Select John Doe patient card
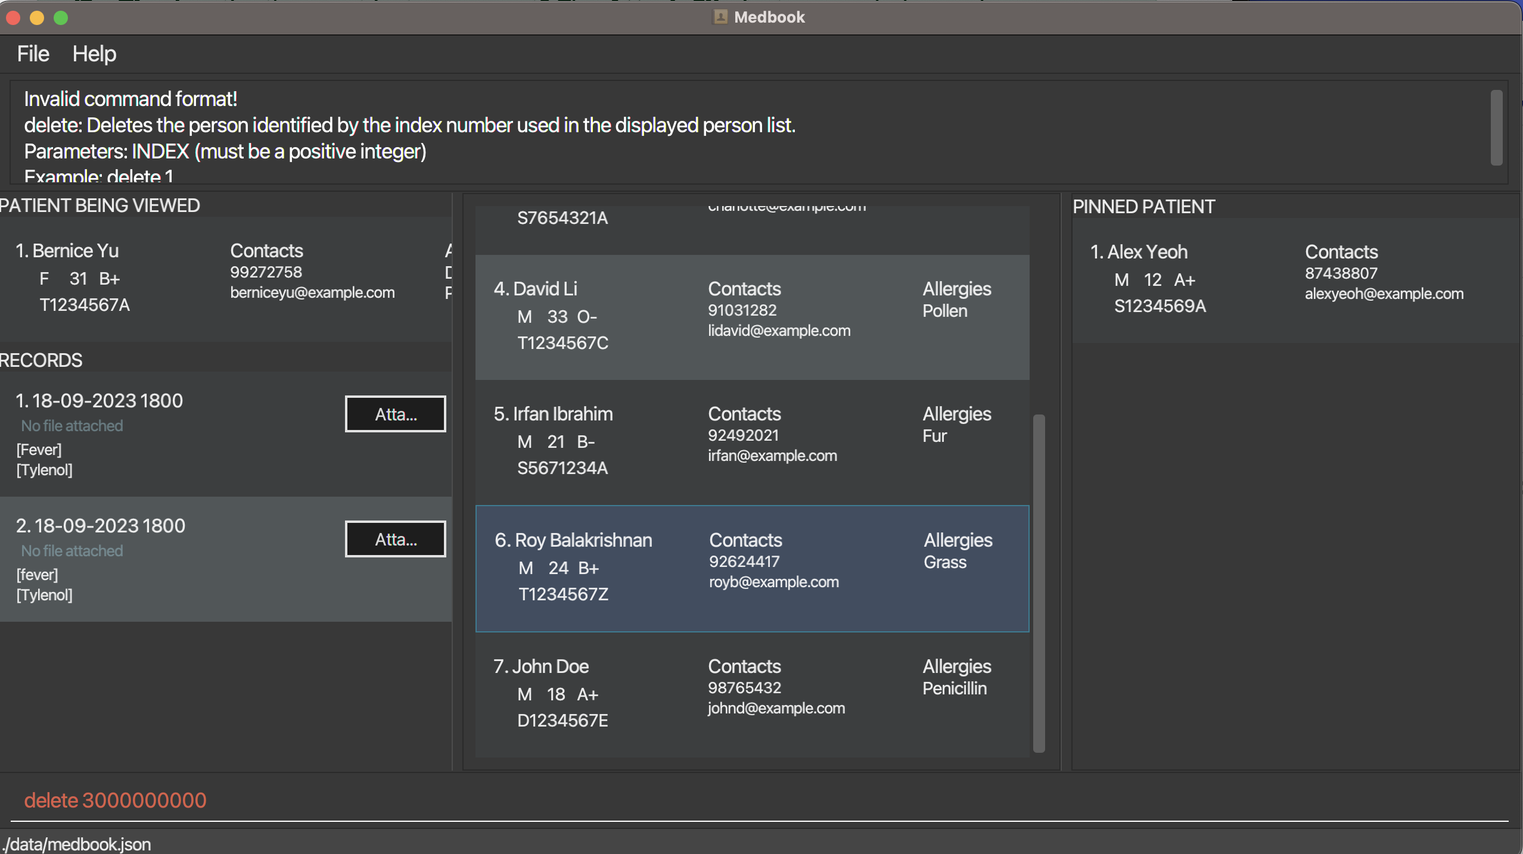Viewport: 1523px width, 854px height. pyautogui.click(x=752, y=694)
